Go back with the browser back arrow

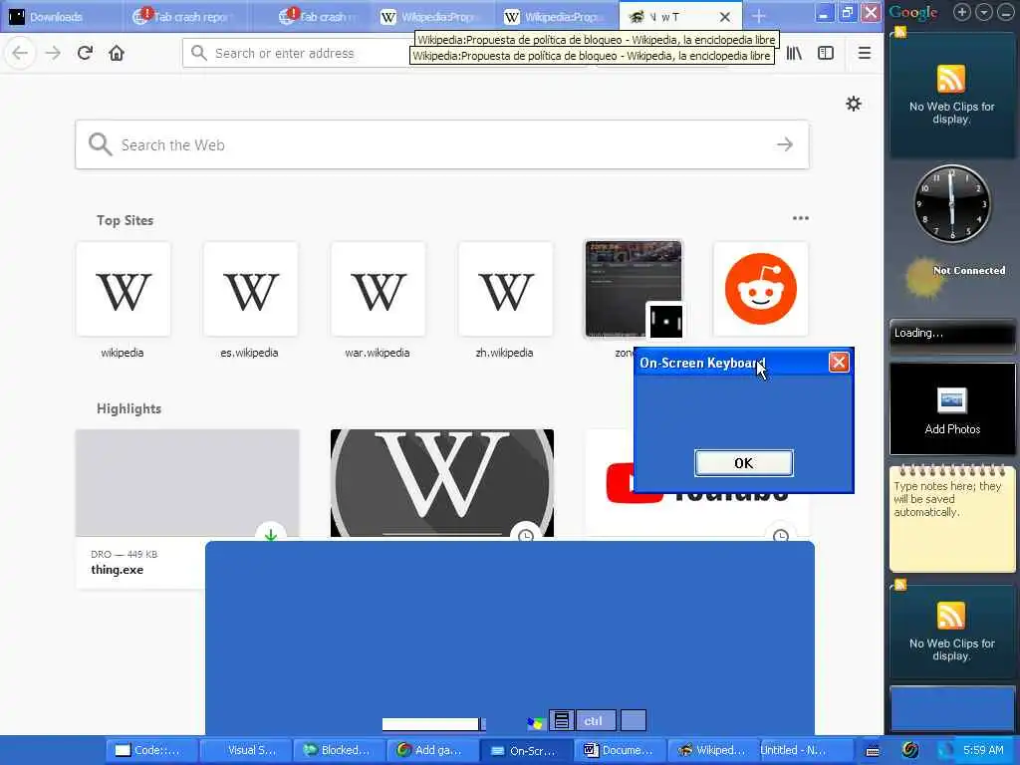(x=20, y=53)
